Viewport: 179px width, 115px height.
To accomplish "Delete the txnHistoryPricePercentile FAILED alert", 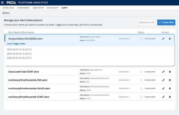I will pos(170,88).
